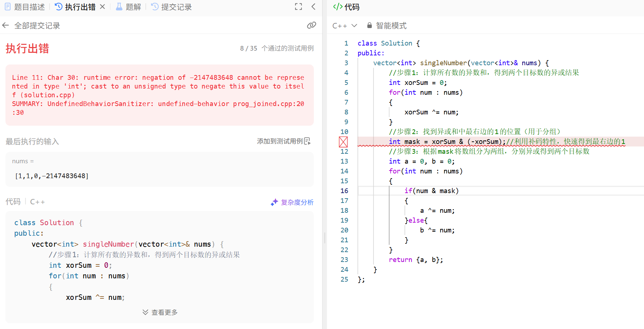Viewport: 644px width, 329px height.
Task: Go back to 全部提交记录
Action: tap(31, 26)
